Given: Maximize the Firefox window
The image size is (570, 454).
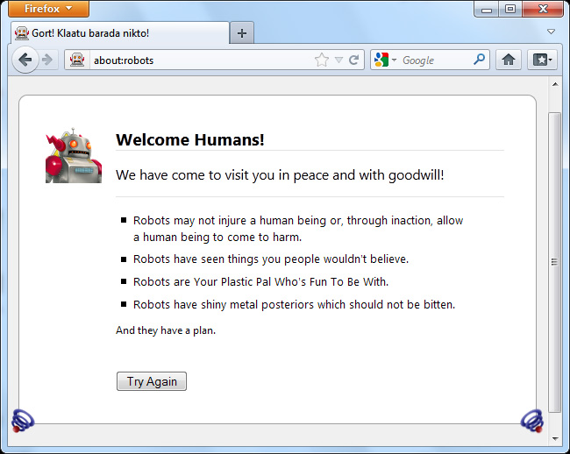Looking at the screenshot, I should coord(510,9).
